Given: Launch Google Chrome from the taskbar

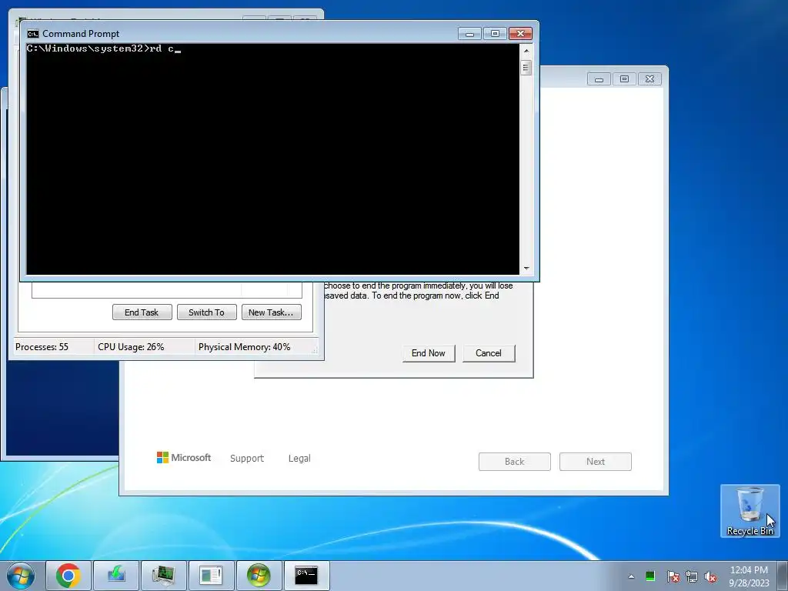Looking at the screenshot, I should 68,576.
